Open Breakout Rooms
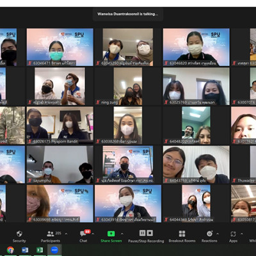The image size is (256, 256). [x=182, y=234]
